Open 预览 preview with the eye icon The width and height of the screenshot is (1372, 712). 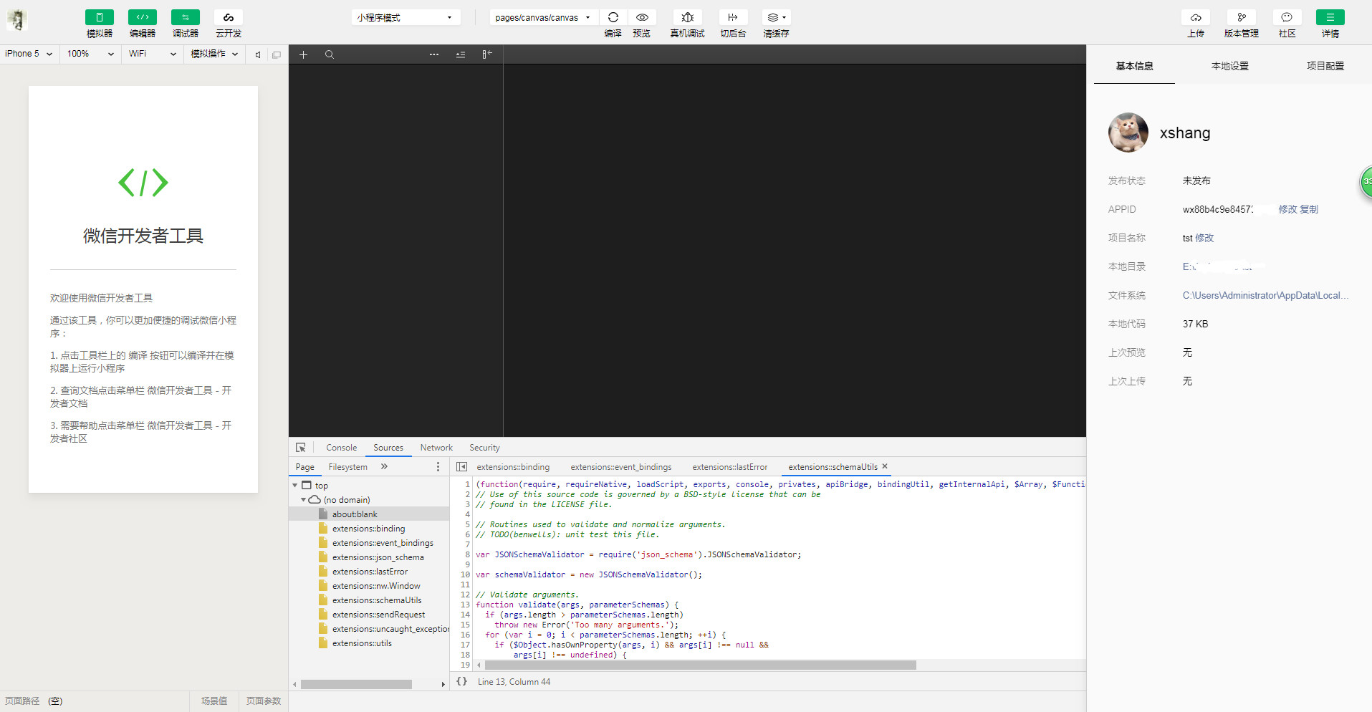click(x=642, y=18)
